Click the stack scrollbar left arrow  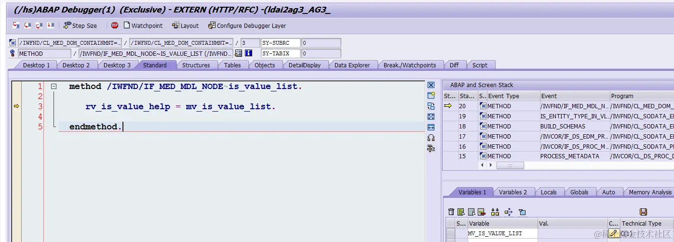pos(482,165)
